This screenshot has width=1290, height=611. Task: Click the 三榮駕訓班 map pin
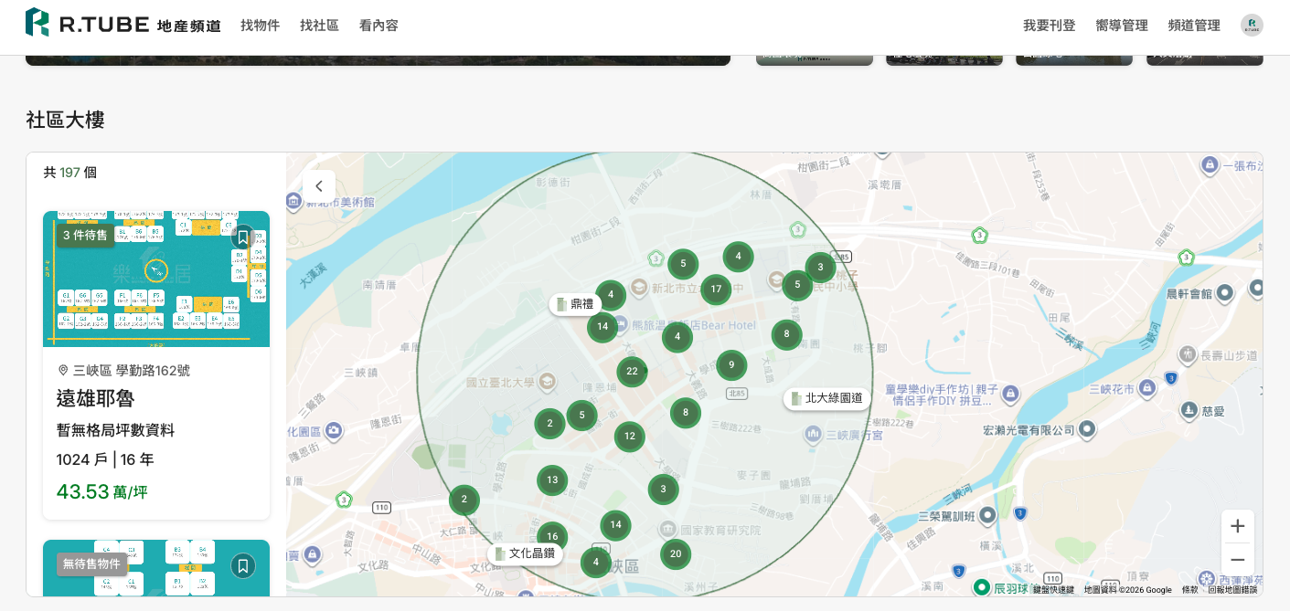pos(987,516)
